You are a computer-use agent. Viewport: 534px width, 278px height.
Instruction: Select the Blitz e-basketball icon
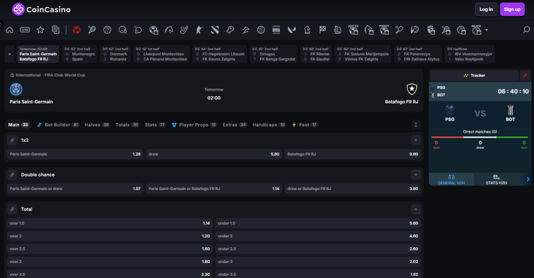(477, 30)
